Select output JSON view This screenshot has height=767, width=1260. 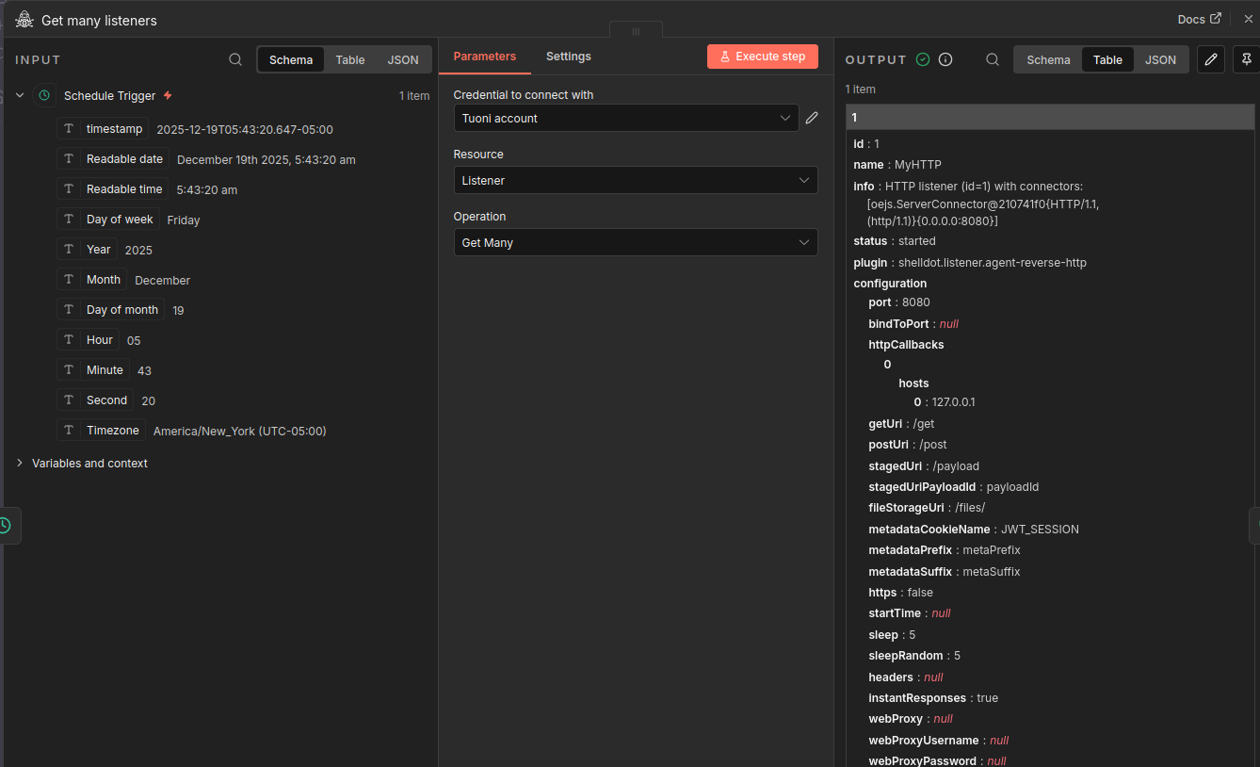click(x=1160, y=59)
